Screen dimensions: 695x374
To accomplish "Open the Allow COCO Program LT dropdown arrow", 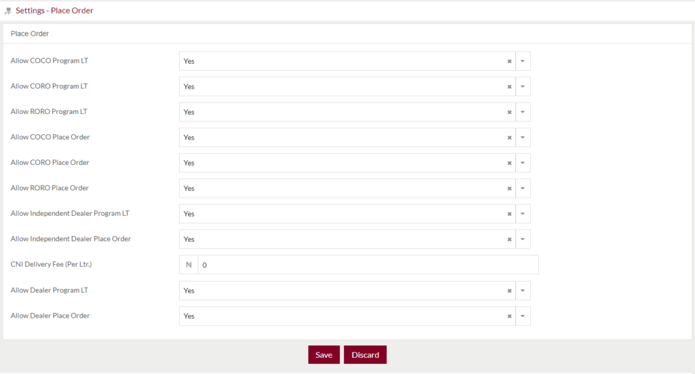I will click(x=523, y=61).
